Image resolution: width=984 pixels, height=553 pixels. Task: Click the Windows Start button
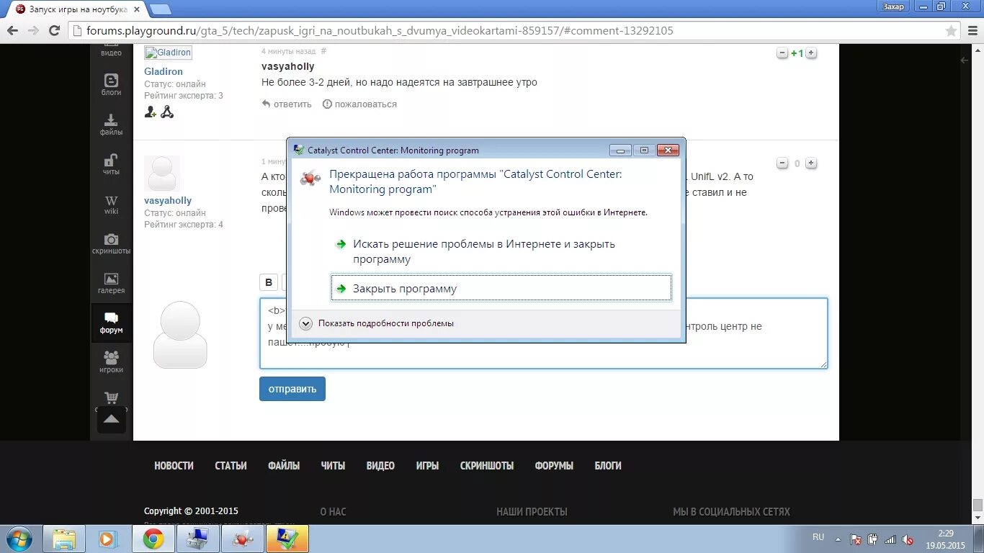pyautogui.click(x=19, y=539)
